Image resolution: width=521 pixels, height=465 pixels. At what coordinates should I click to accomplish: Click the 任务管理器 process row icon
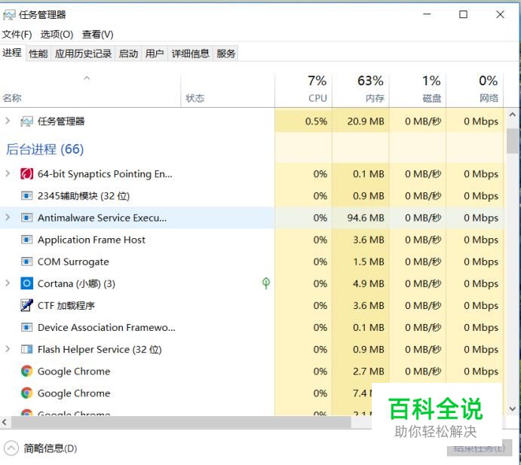pyautogui.click(x=26, y=121)
